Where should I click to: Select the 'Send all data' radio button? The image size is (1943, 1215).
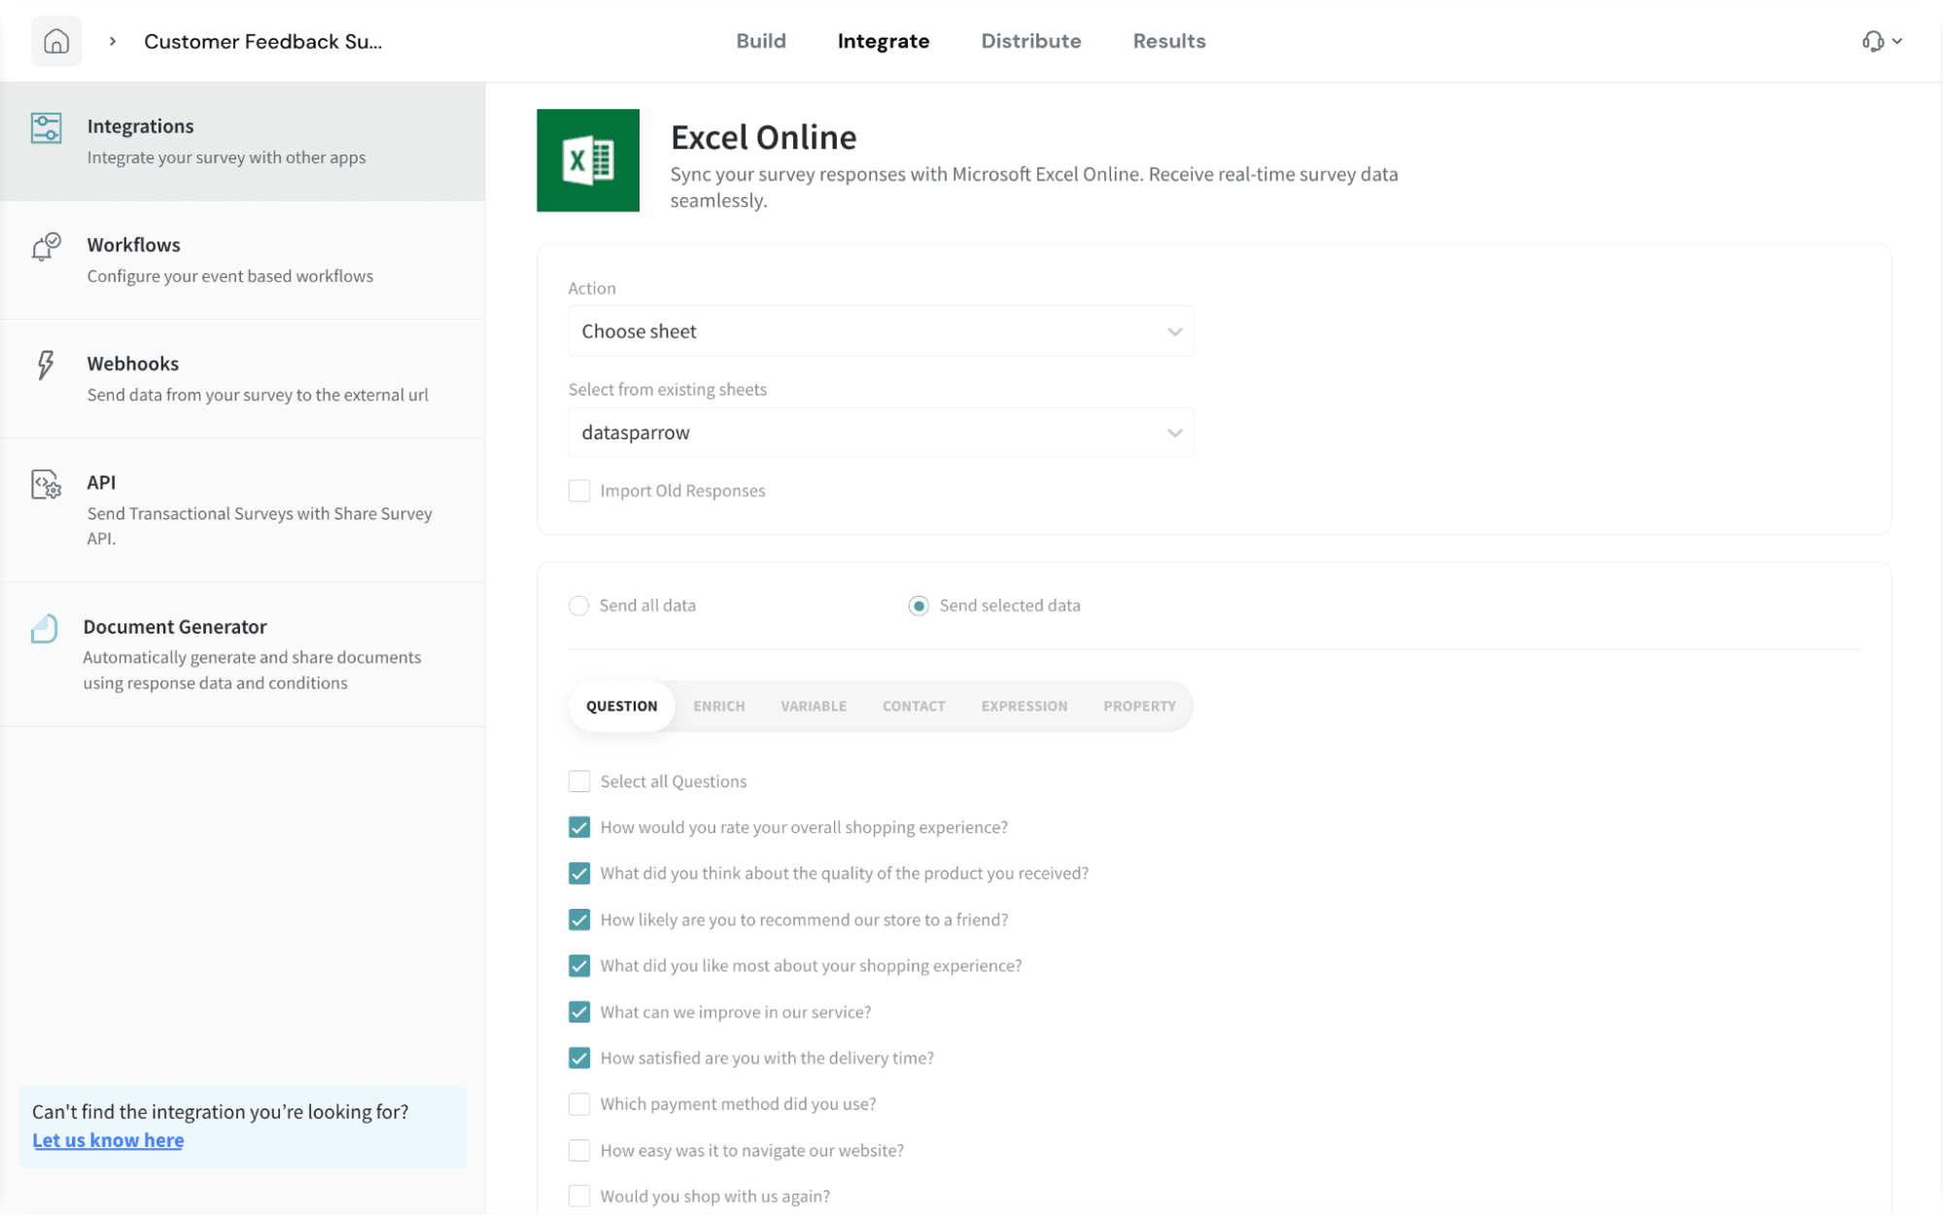click(579, 606)
